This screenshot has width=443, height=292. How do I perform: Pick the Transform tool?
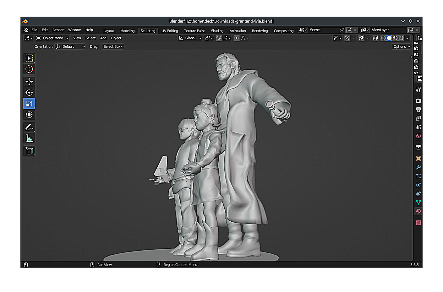[29, 115]
